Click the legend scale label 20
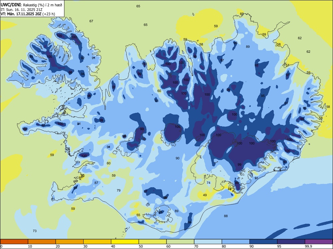333x249 pixels. [x=58, y=246]
